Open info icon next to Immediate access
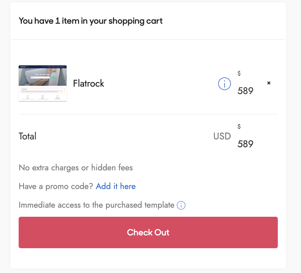The height and width of the screenshot is (273, 301). click(181, 205)
